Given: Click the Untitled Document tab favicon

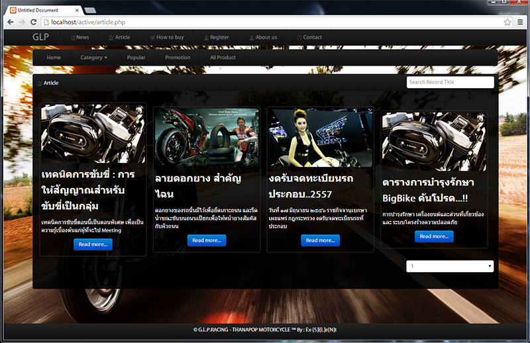Looking at the screenshot, I should (13, 10).
